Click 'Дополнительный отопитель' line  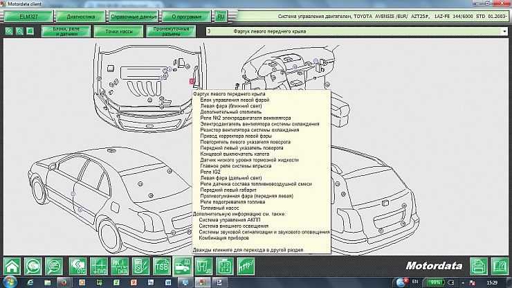(x=231, y=111)
